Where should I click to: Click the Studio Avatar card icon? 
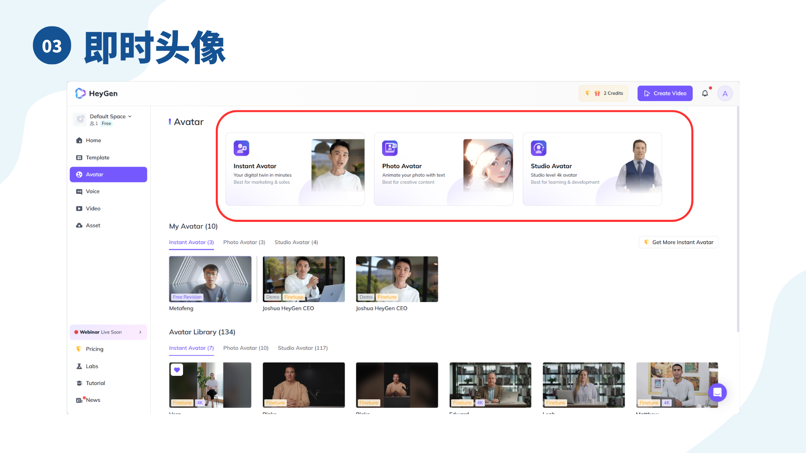pos(539,148)
